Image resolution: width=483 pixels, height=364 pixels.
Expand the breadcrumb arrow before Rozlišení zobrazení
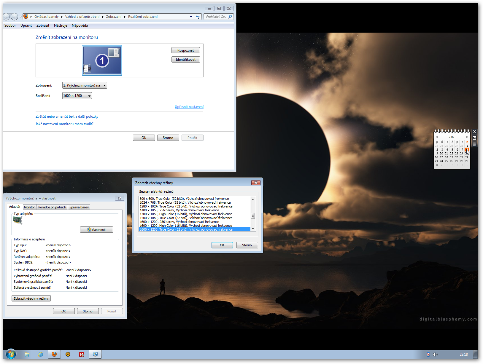coord(125,17)
